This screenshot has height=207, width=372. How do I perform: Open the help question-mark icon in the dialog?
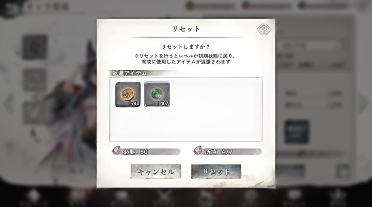(264, 29)
